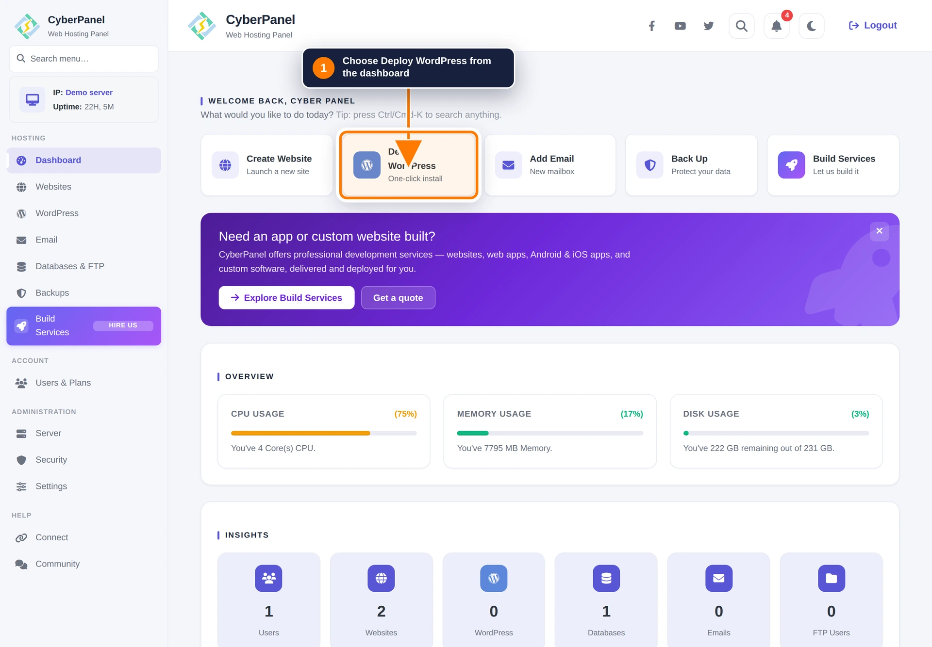The image size is (932, 647).
Task: Open Databases & FTP in the sidebar
Action: (x=84, y=266)
